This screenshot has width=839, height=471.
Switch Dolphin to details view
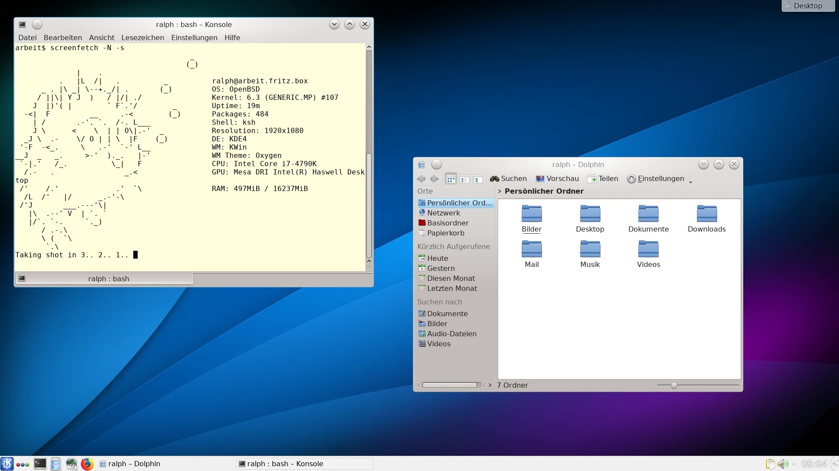[x=478, y=179]
